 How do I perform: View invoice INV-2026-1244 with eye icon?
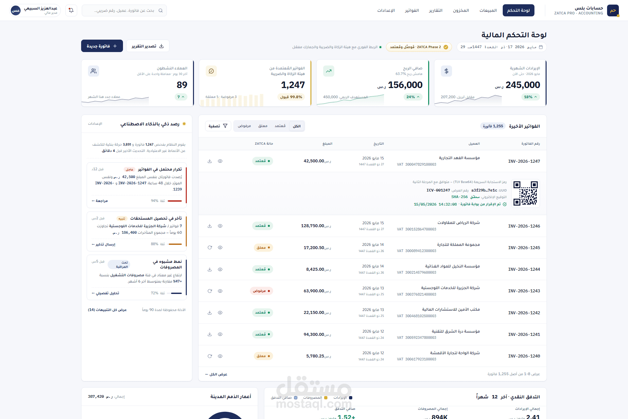click(x=220, y=269)
